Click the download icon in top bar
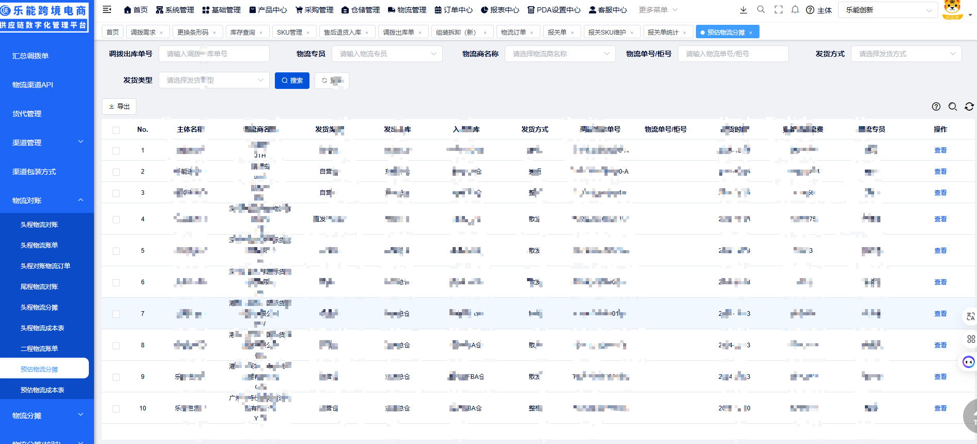The image size is (977, 444). 743,9
